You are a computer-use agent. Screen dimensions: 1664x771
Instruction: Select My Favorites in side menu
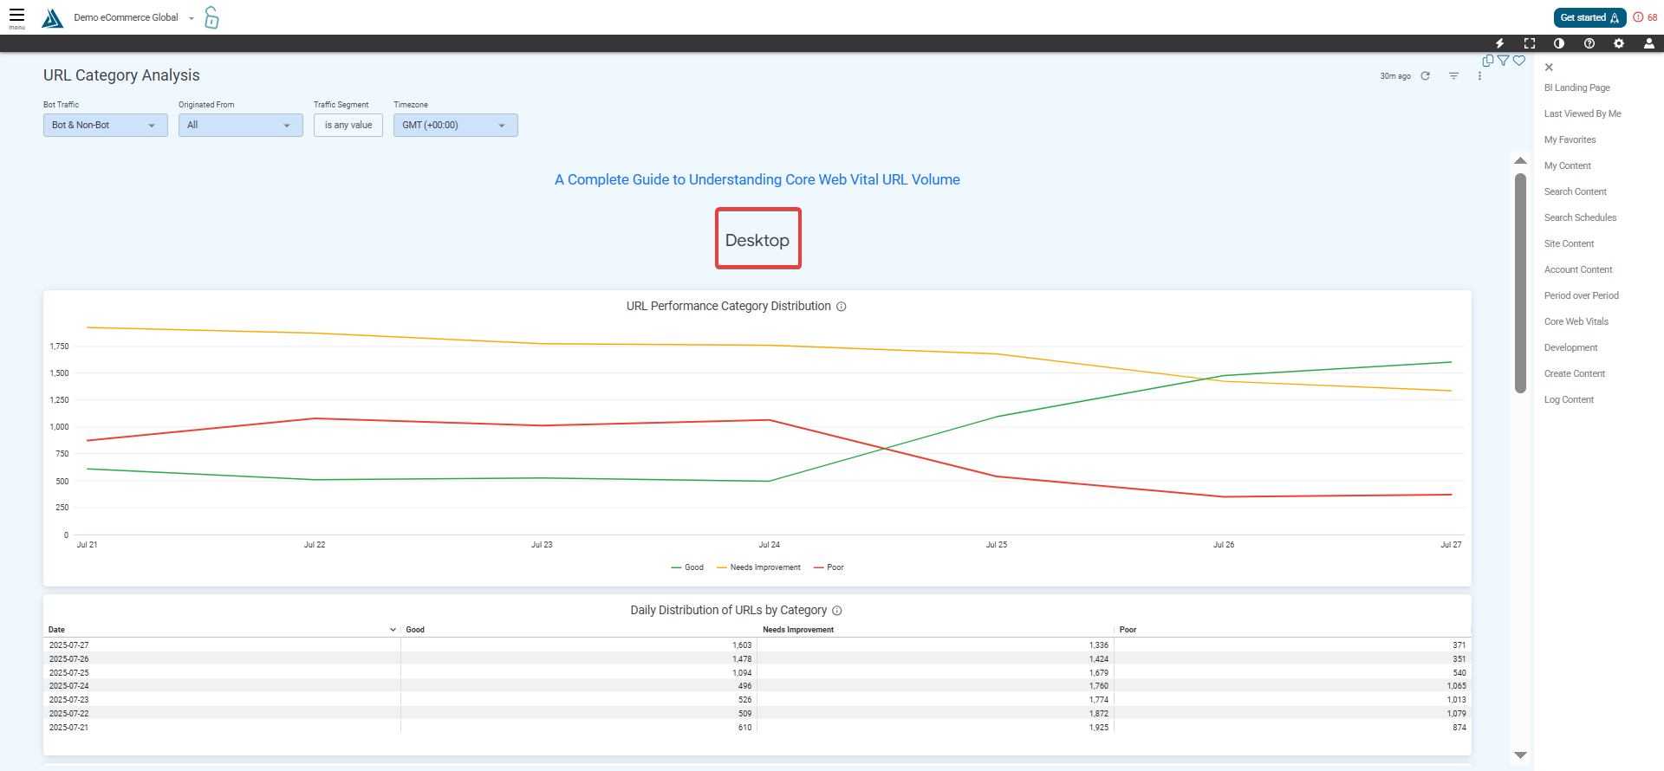(1570, 139)
